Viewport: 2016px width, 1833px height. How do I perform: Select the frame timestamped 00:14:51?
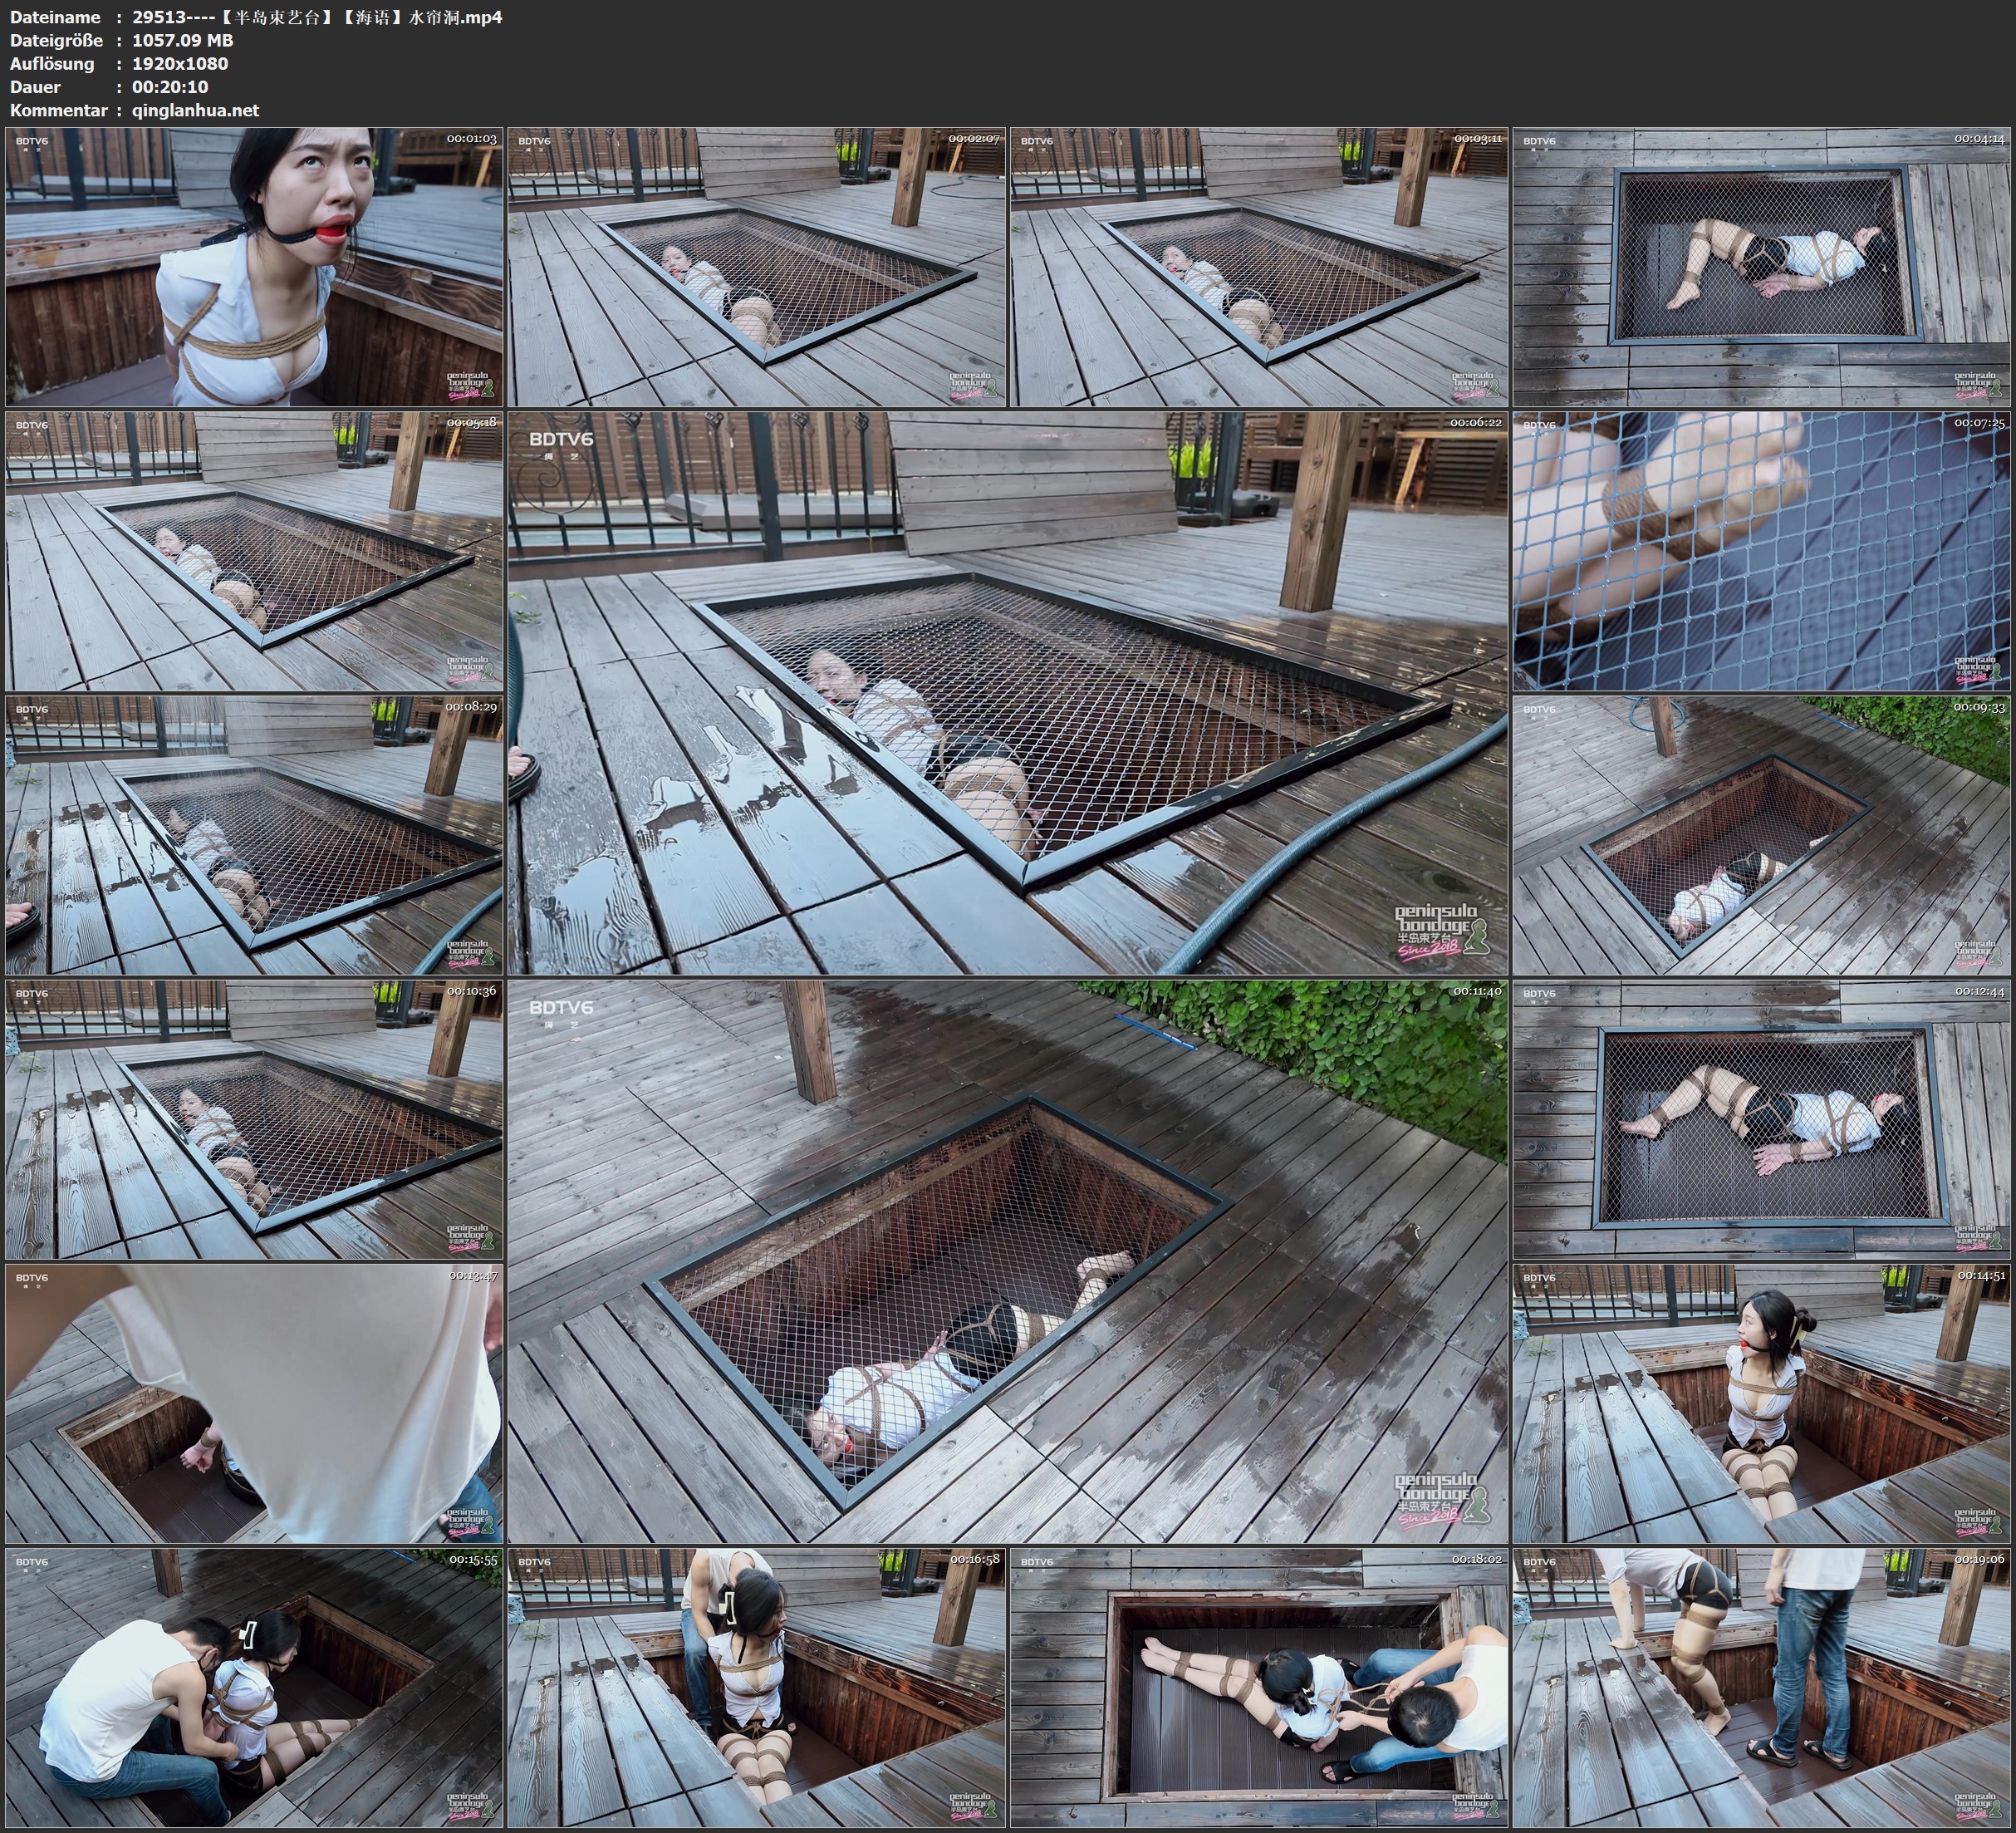[x=1761, y=1403]
